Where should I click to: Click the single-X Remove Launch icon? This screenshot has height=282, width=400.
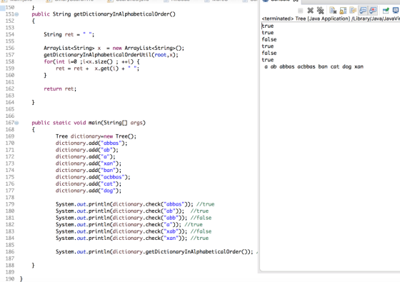pyautogui.click(x=310, y=11)
